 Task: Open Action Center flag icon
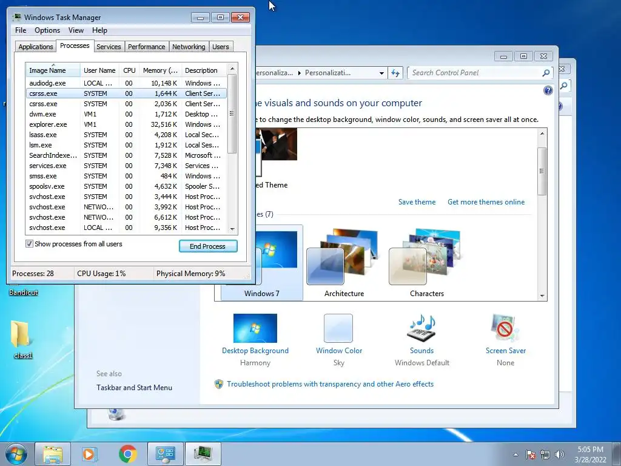coord(531,454)
